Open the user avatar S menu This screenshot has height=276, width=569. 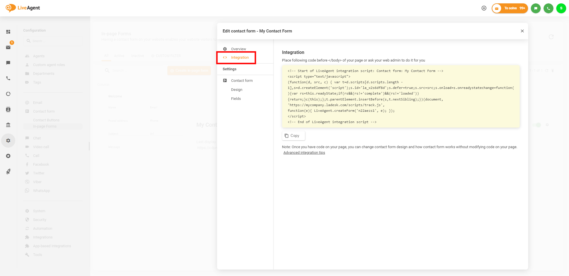click(x=561, y=8)
